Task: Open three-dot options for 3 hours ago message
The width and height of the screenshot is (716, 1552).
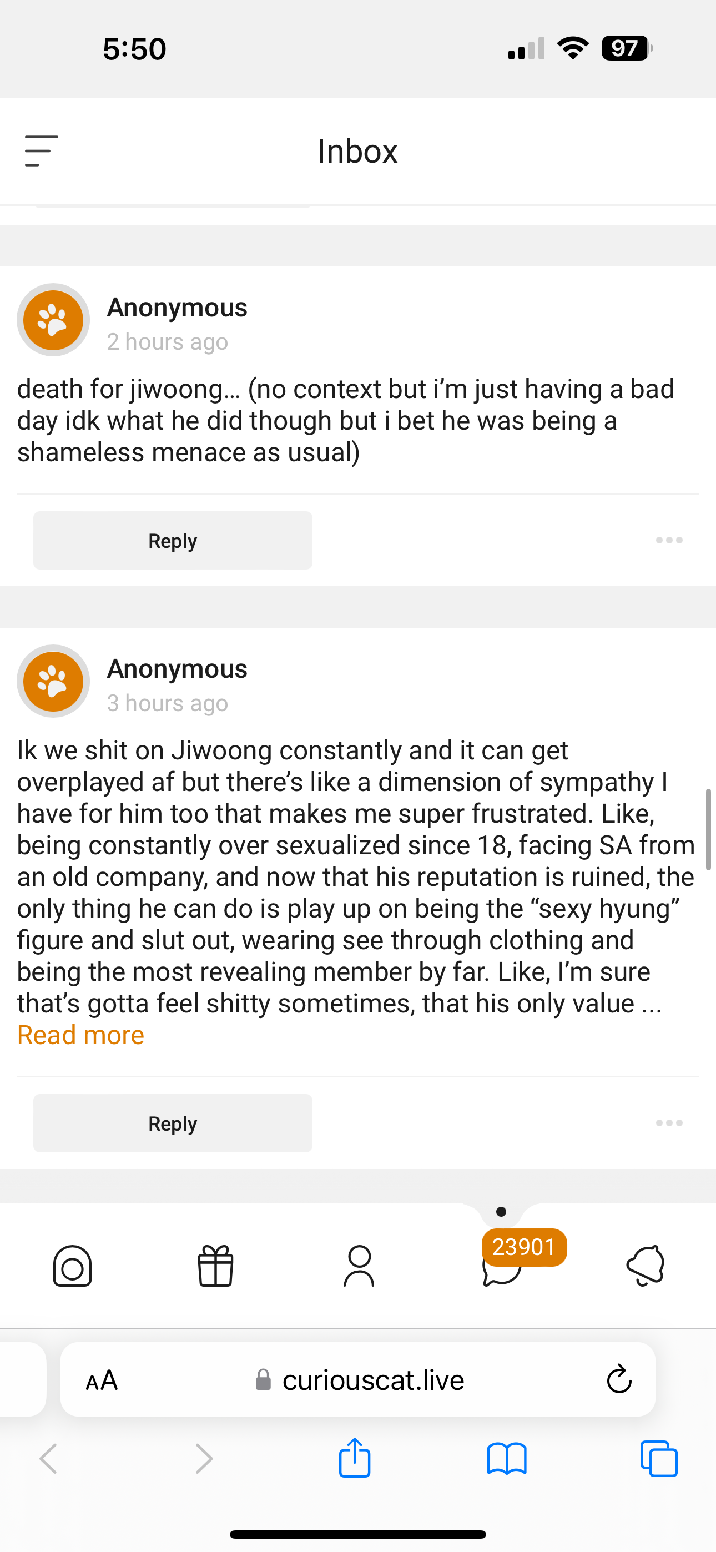Action: point(669,1122)
